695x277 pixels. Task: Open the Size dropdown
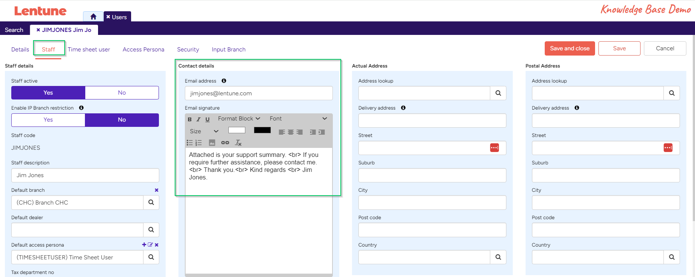(x=204, y=131)
